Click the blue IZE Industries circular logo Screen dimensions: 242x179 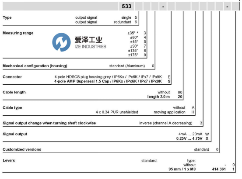tap(61, 42)
